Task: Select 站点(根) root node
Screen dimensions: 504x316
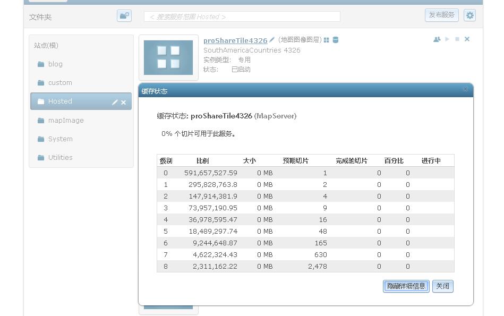Action: [46, 45]
